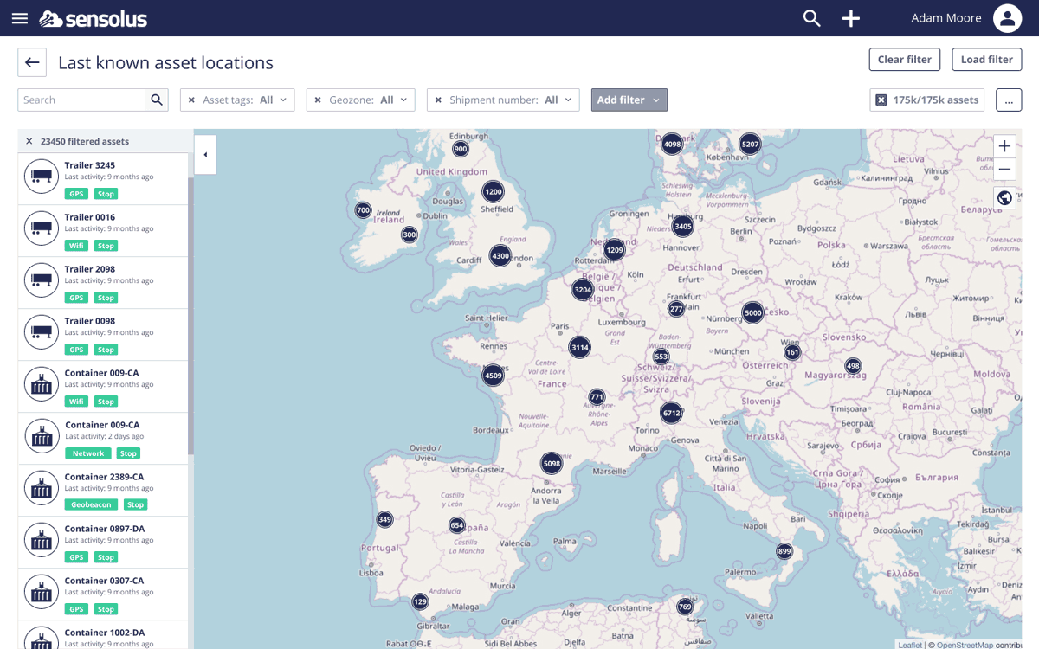Open the Geozone filter dropdown
This screenshot has height=649, width=1039.
click(x=360, y=100)
